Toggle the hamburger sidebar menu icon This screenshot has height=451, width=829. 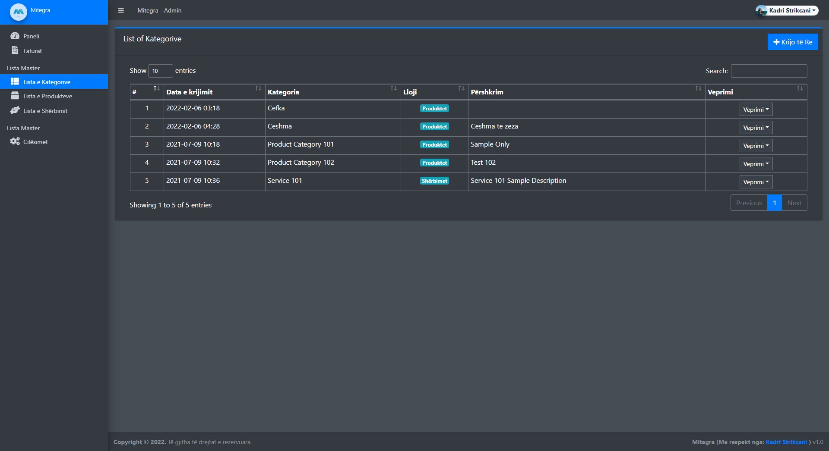121,10
